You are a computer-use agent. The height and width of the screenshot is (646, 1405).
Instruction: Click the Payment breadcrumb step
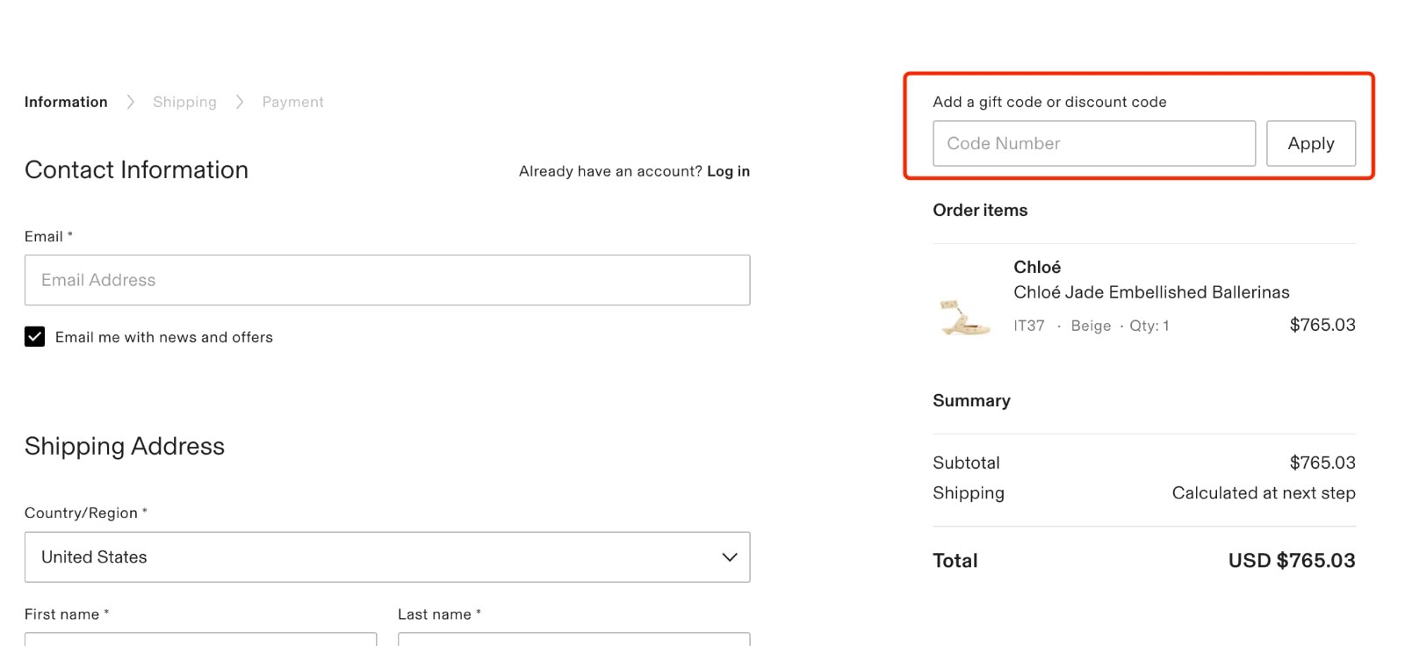tap(292, 102)
